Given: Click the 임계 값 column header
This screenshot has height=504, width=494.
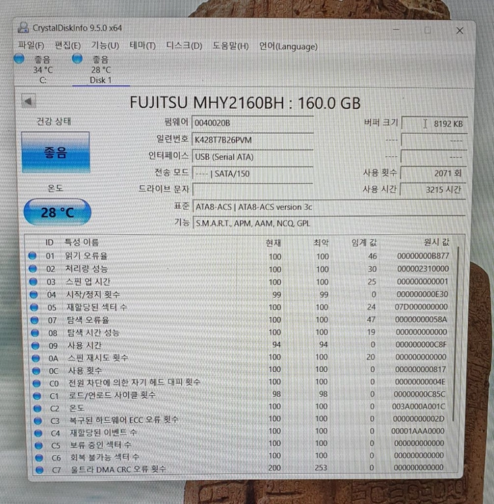Looking at the screenshot, I should click(x=364, y=242).
